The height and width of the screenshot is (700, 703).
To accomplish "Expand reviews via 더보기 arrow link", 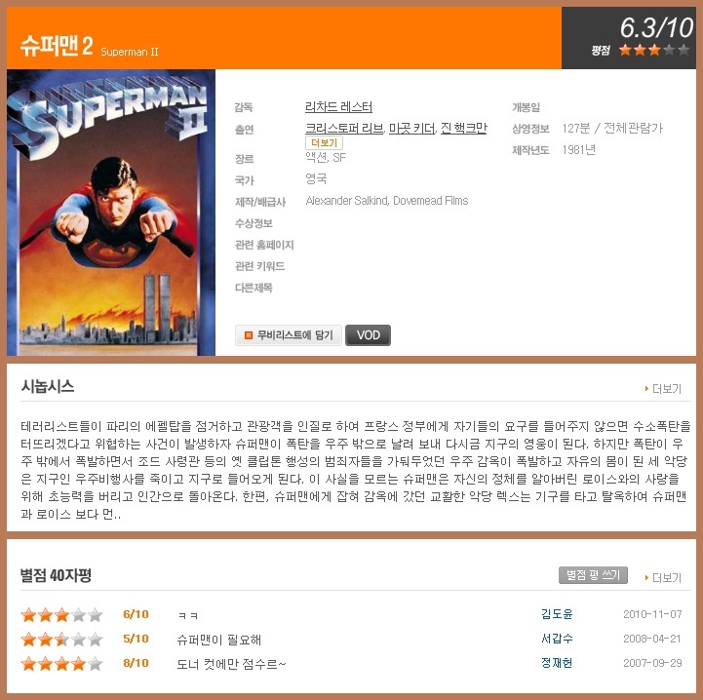I will [x=663, y=577].
